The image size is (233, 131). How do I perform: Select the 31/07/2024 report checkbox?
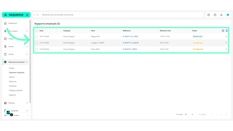[x=37, y=49]
